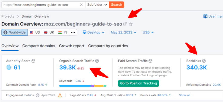Image resolution: width=223 pixels, height=102 pixels.
Task: Click the globe icon beside Engagement metrics
Action: tap(37, 95)
